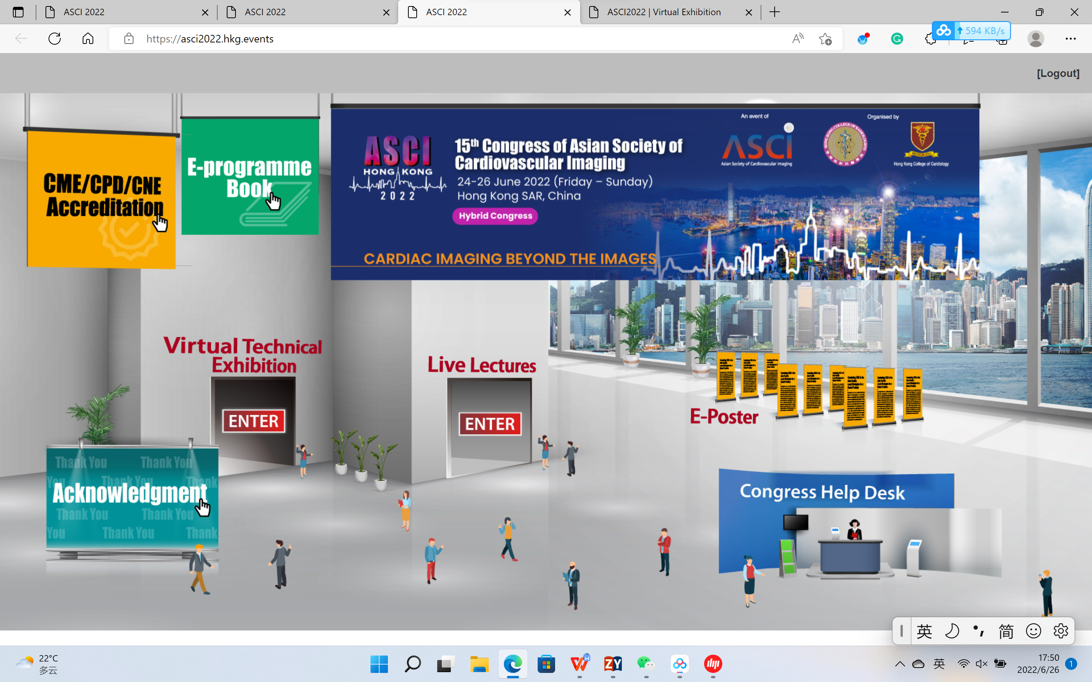Toggle IME punctuation mode

point(979,630)
